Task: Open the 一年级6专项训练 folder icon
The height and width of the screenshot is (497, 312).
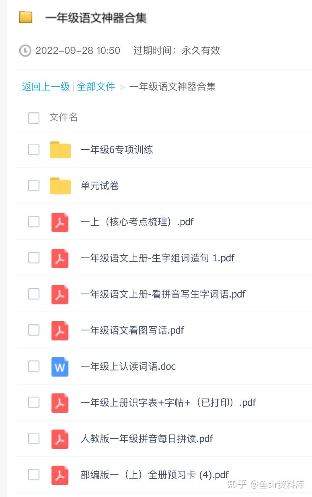Action: click(x=60, y=150)
